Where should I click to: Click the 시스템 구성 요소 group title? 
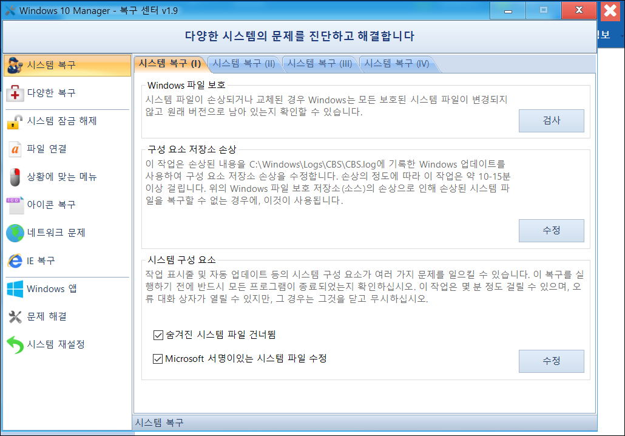(x=181, y=260)
